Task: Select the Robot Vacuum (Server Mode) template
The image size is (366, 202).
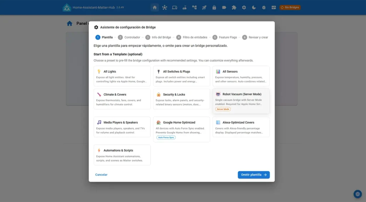Action: click(x=241, y=101)
